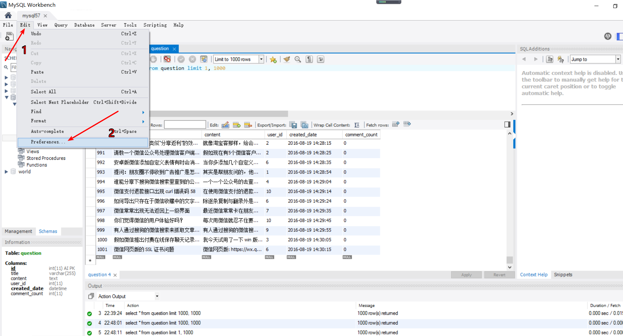Image resolution: width=623 pixels, height=336 pixels.
Task: Choose Select All from Edit menu
Action: [83, 92]
